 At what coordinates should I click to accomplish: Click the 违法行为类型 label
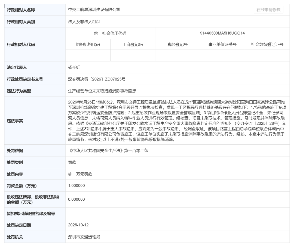coord(19,91)
